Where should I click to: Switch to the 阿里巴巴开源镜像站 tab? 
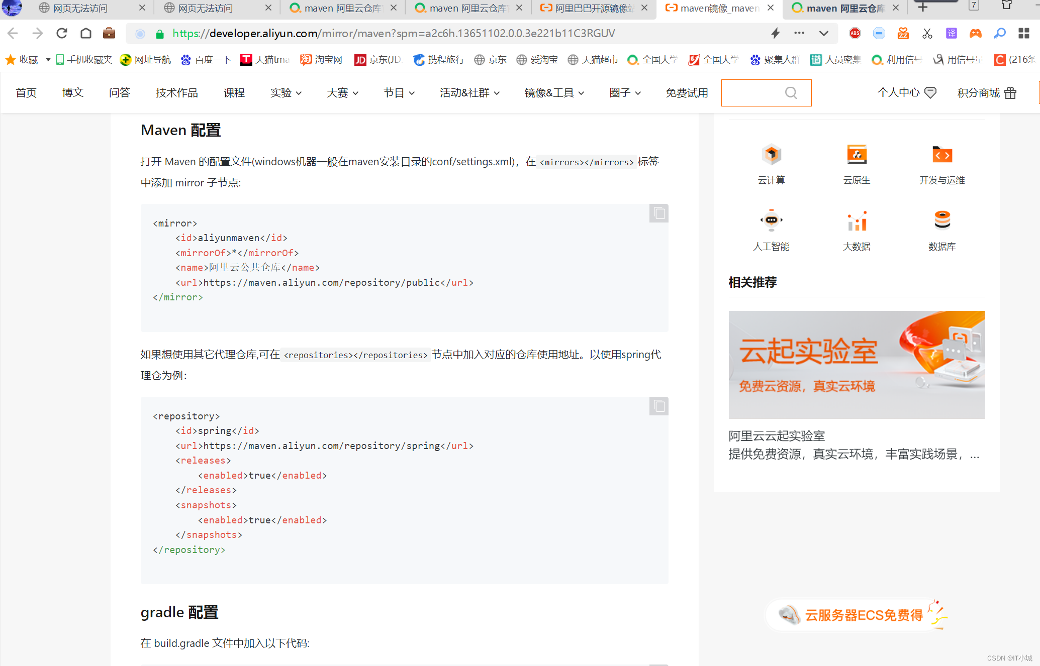(x=593, y=8)
